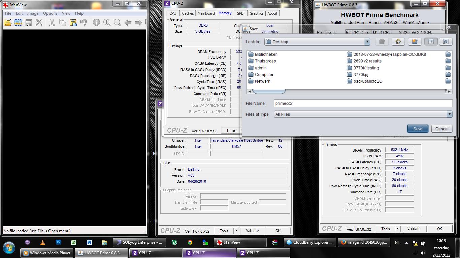Open Tools dropdown arrow in right CPU-Z window

(x=398, y=229)
